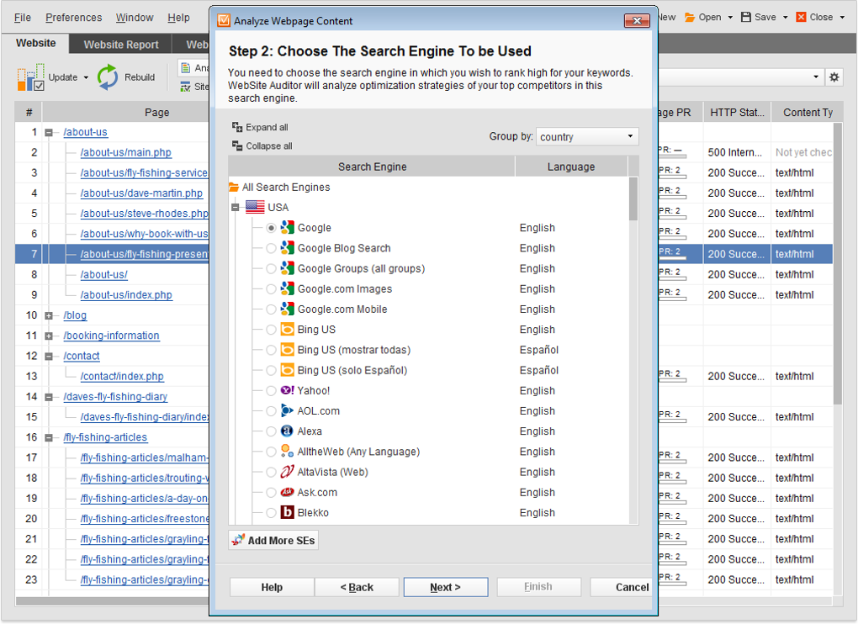Select the Google Groups radio button

tap(271, 268)
